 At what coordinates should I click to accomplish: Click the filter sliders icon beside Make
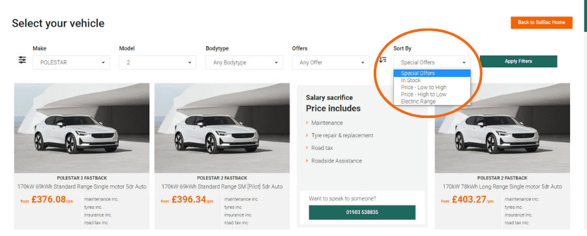pyautogui.click(x=22, y=60)
